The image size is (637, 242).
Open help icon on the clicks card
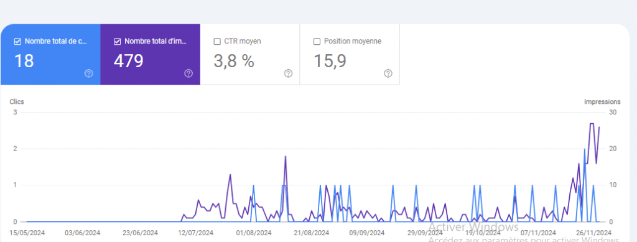point(88,73)
